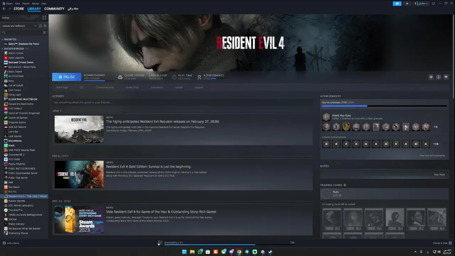The height and width of the screenshot is (256, 455).
Task: Open the Guides link
Action: [179, 87]
